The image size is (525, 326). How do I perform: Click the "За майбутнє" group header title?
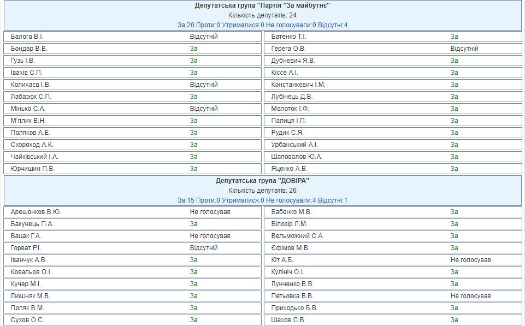262,5
